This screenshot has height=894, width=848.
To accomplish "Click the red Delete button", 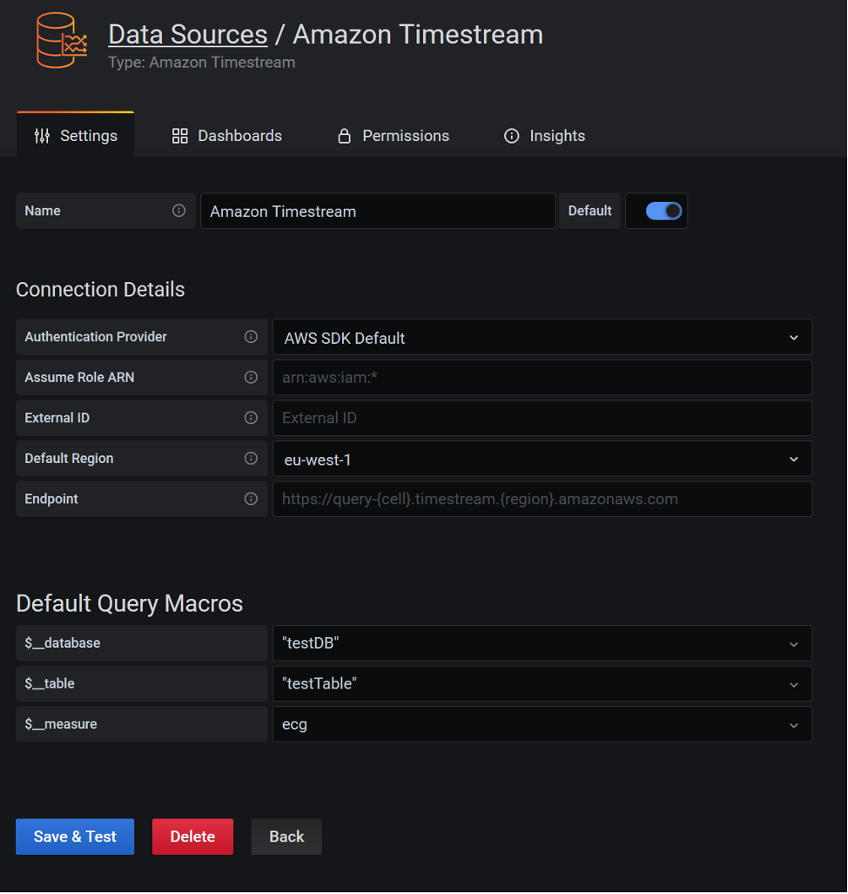I will pyautogui.click(x=192, y=837).
